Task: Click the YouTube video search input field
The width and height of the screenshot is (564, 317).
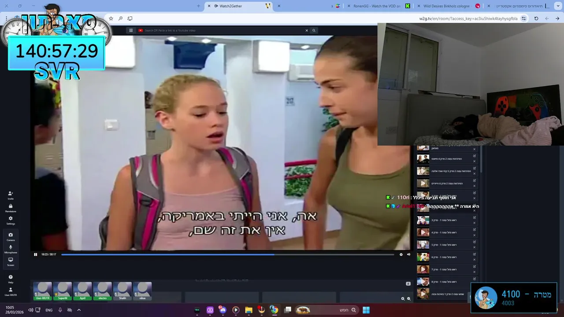Action: pos(220,30)
